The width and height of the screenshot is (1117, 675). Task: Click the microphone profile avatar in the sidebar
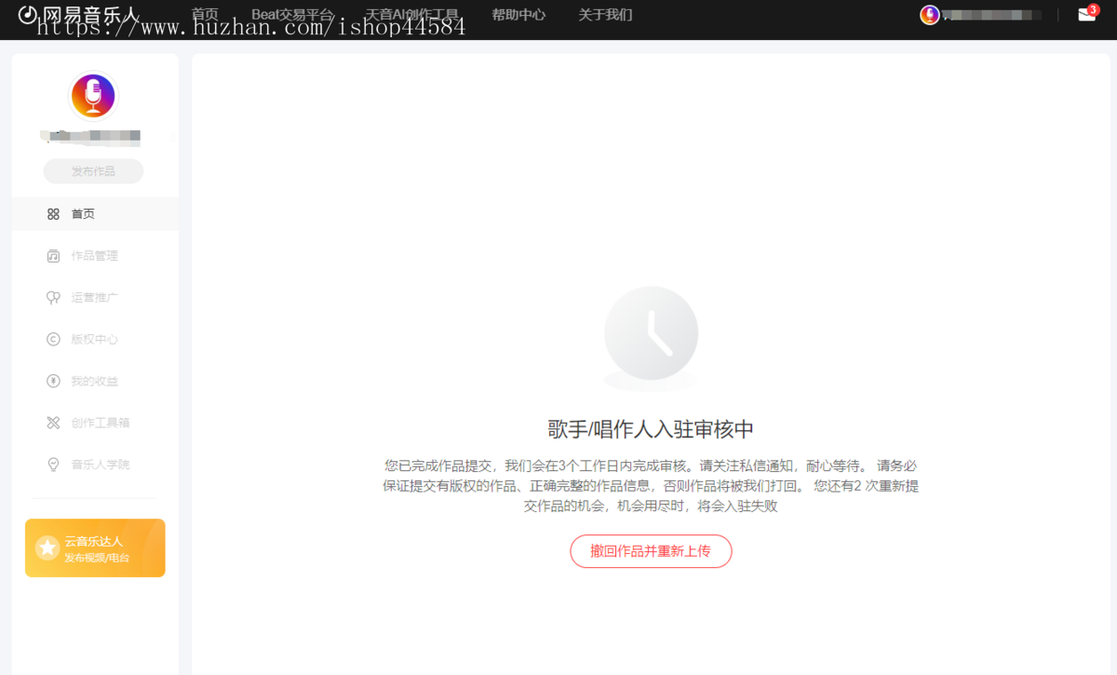tap(93, 96)
